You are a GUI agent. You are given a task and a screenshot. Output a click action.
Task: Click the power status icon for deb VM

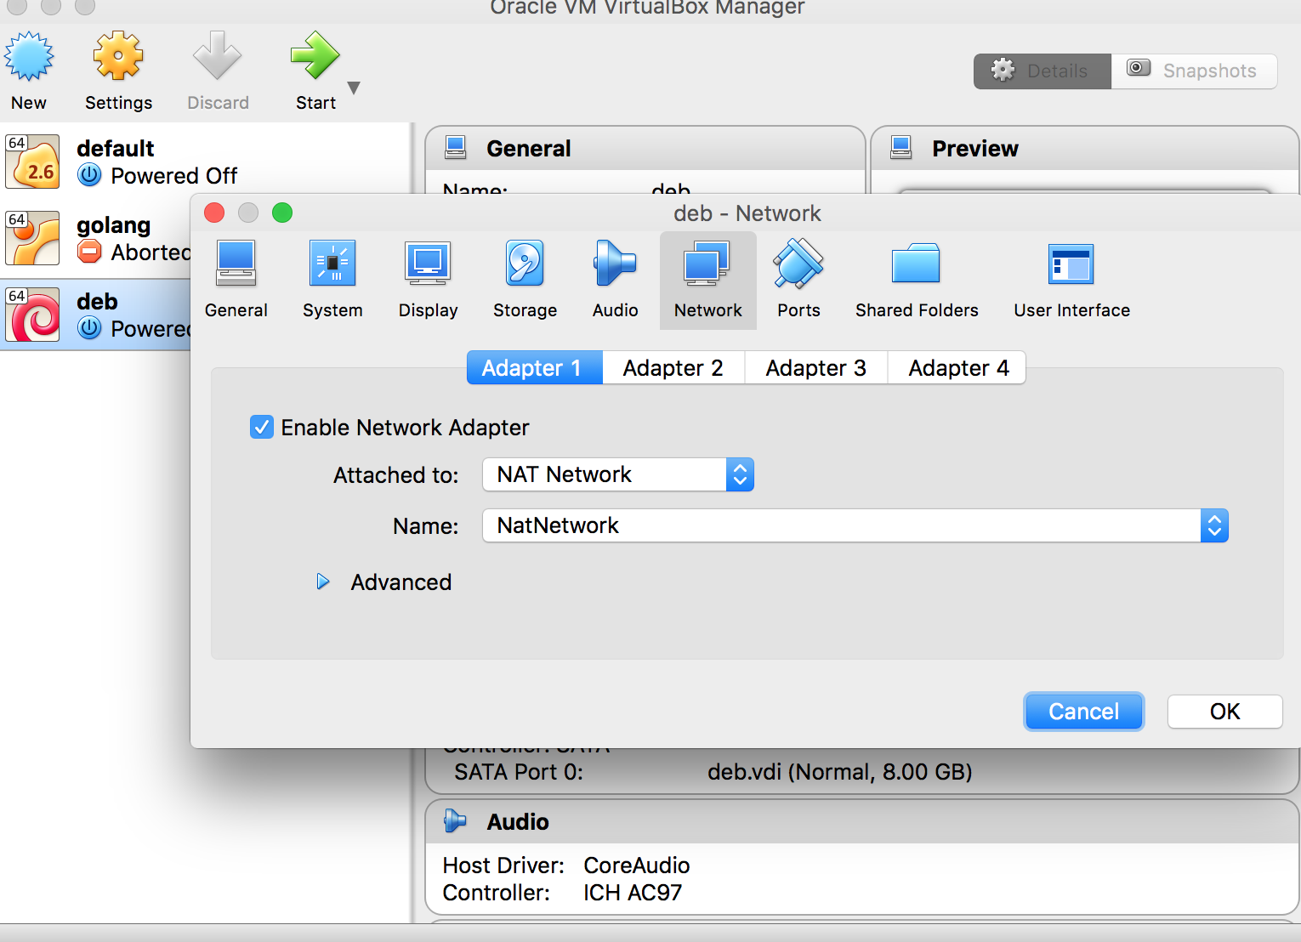tap(89, 328)
